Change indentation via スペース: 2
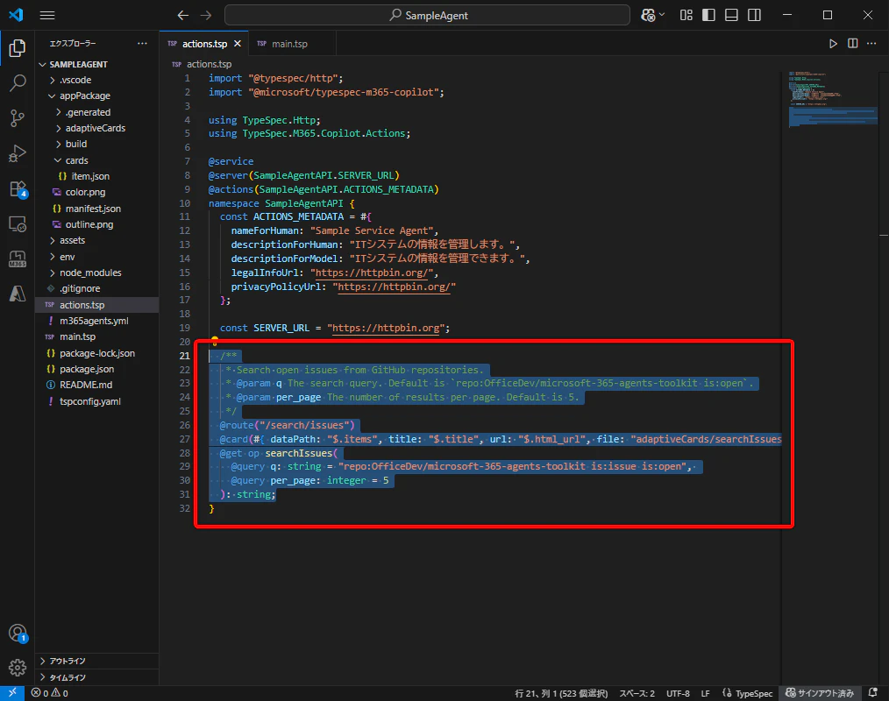889x701 pixels. [637, 693]
